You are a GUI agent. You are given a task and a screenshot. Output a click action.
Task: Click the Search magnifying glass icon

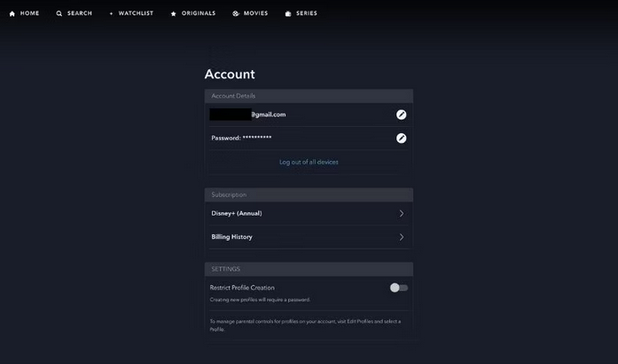(x=59, y=14)
